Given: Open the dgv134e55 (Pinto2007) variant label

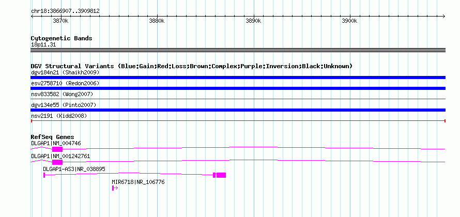Looking at the screenshot, I should click(x=64, y=105).
